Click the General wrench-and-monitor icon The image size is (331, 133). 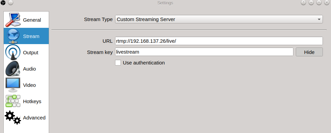click(13, 20)
